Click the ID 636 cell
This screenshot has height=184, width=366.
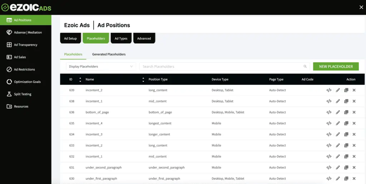tap(71, 112)
